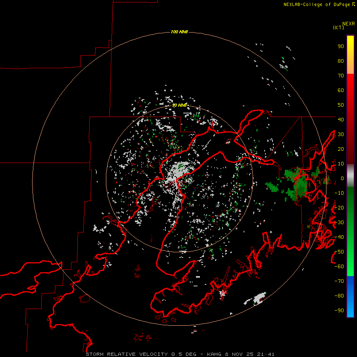Viewport: 357px width, 357px height.
Task: Click the -40 value on the velocity scale
Action: click(339, 237)
